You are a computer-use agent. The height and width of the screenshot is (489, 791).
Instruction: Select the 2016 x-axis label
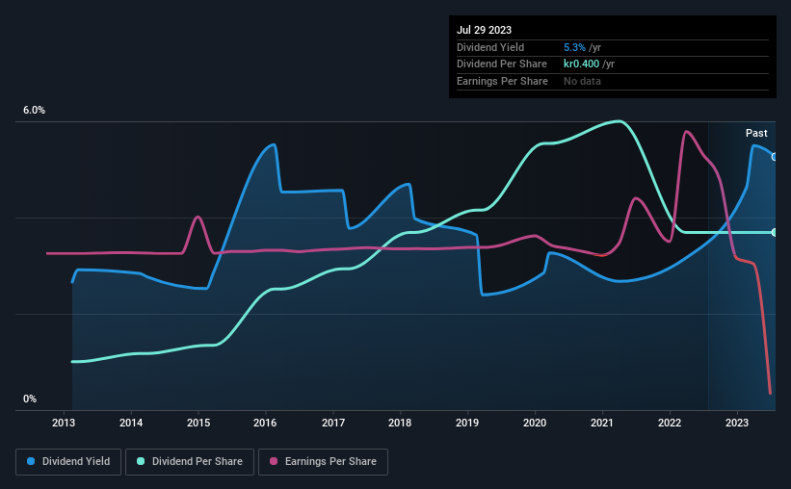265,423
